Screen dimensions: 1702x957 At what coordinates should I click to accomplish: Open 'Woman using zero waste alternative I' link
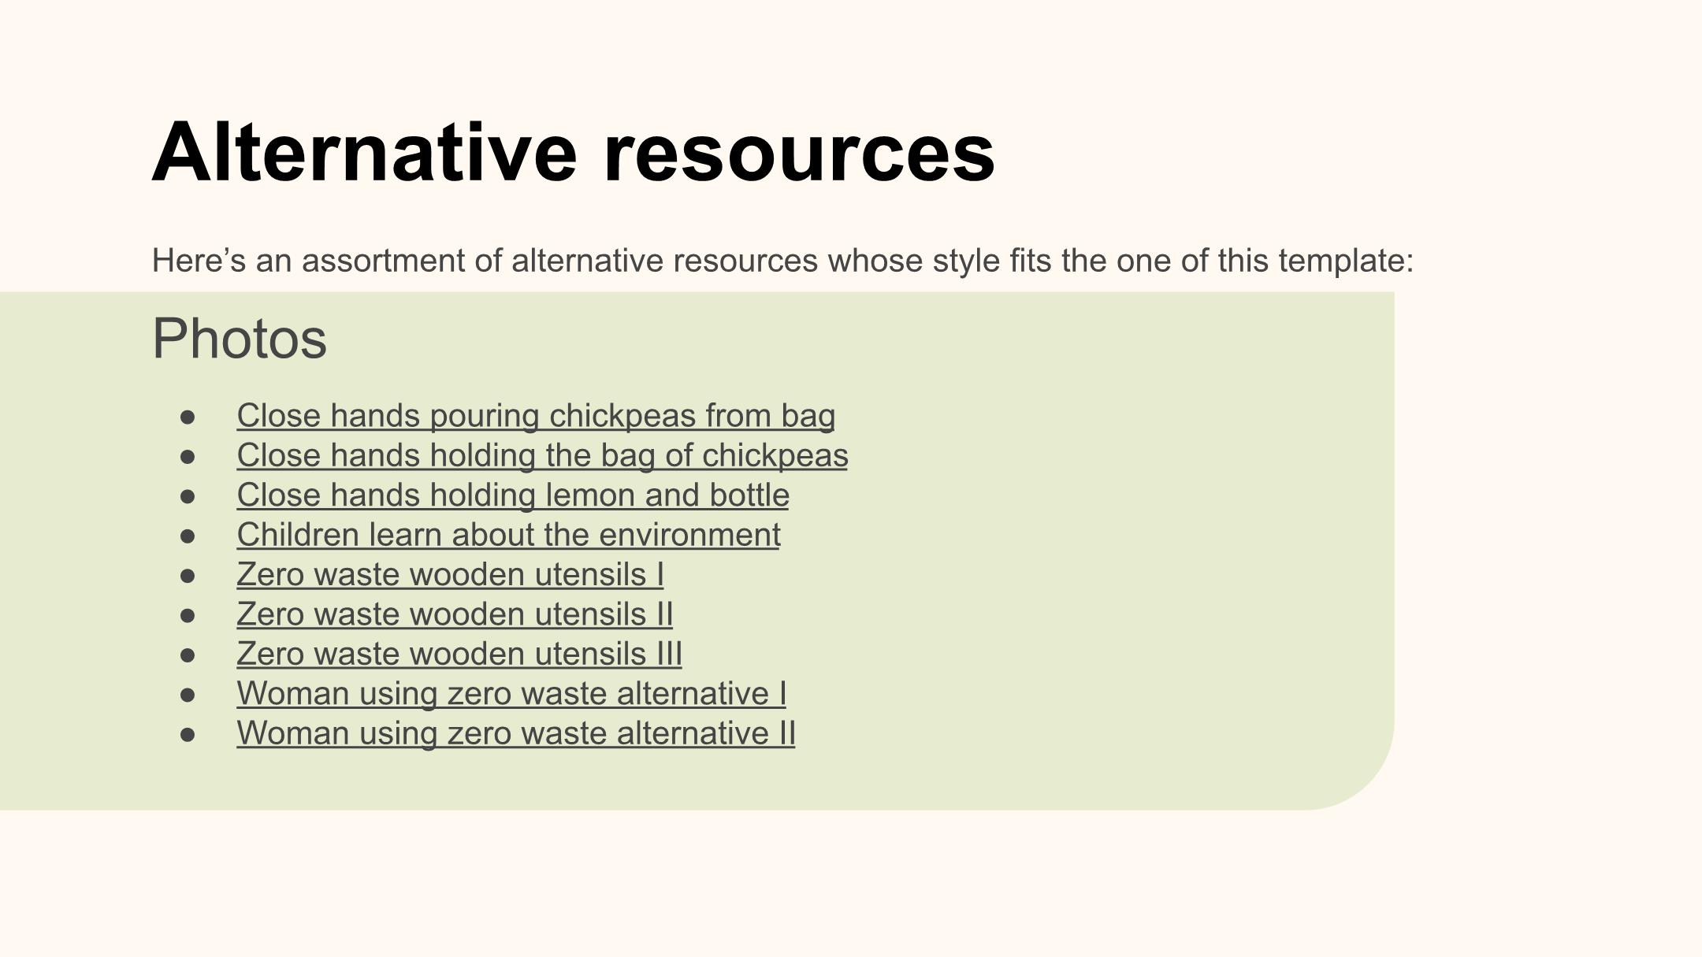click(x=511, y=693)
